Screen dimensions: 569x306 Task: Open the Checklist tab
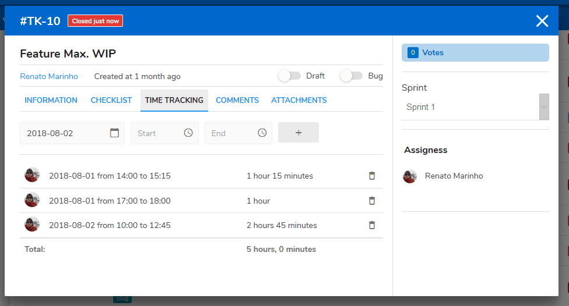pos(111,101)
